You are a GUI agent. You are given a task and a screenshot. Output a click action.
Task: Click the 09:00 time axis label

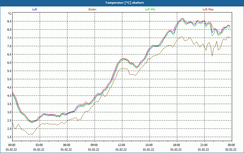pyautogui.click(x=95, y=145)
